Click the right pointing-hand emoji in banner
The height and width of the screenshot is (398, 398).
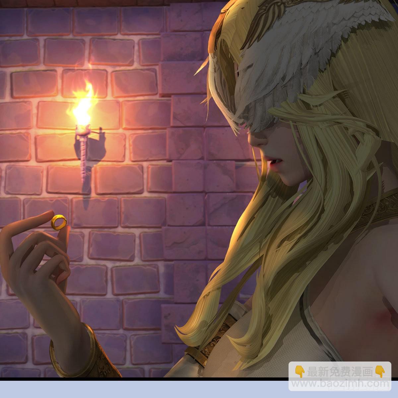pyautogui.click(x=379, y=371)
